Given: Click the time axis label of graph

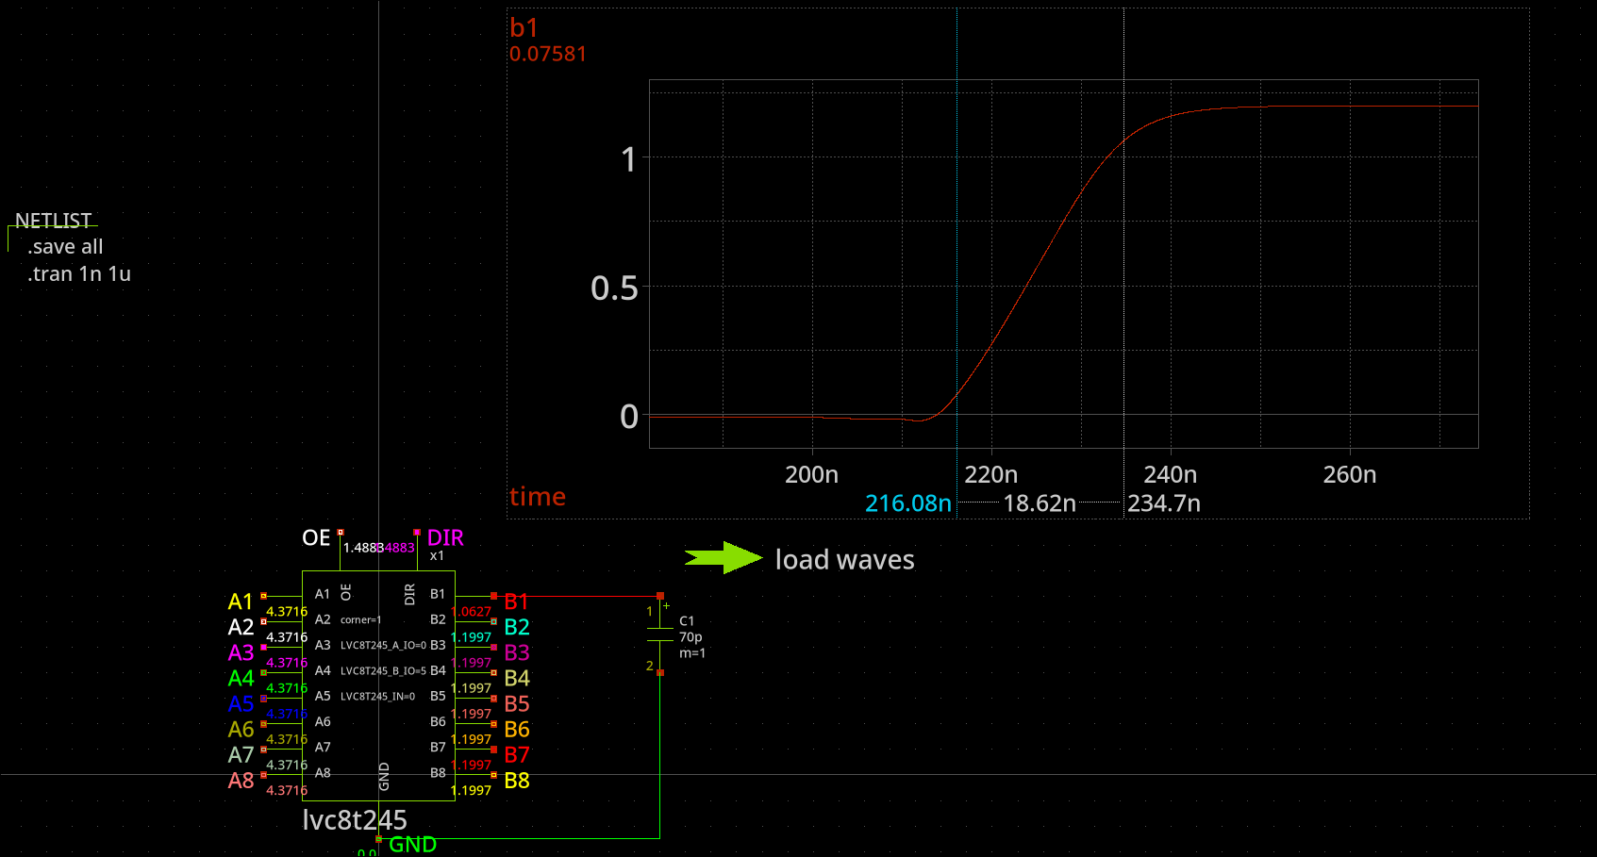Looking at the screenshot, I should 538,497.
